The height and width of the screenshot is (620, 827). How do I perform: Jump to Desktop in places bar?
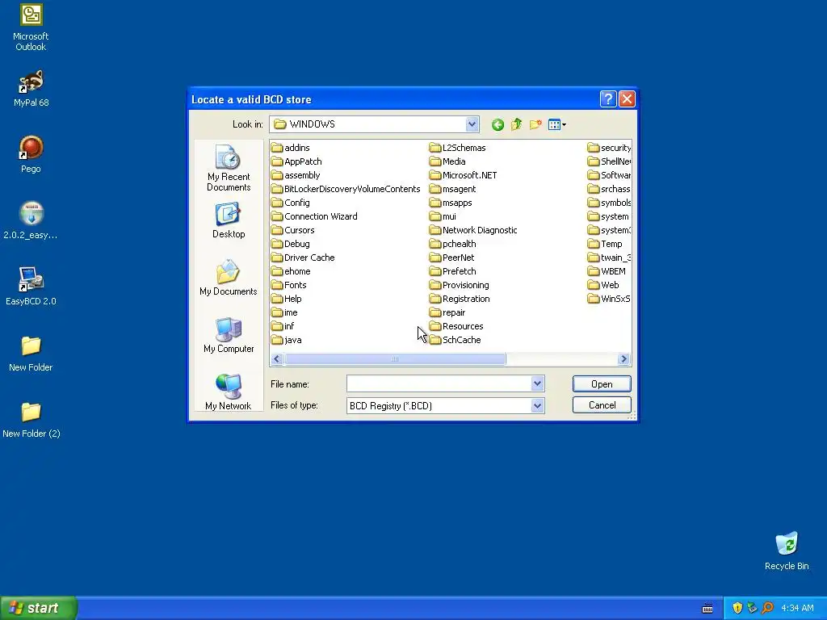pos(229,220)
